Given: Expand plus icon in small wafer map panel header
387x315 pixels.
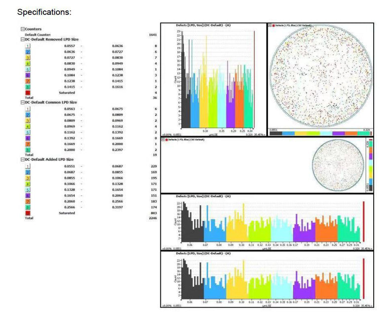Looking at the screenshot, I should coord(163,140).
